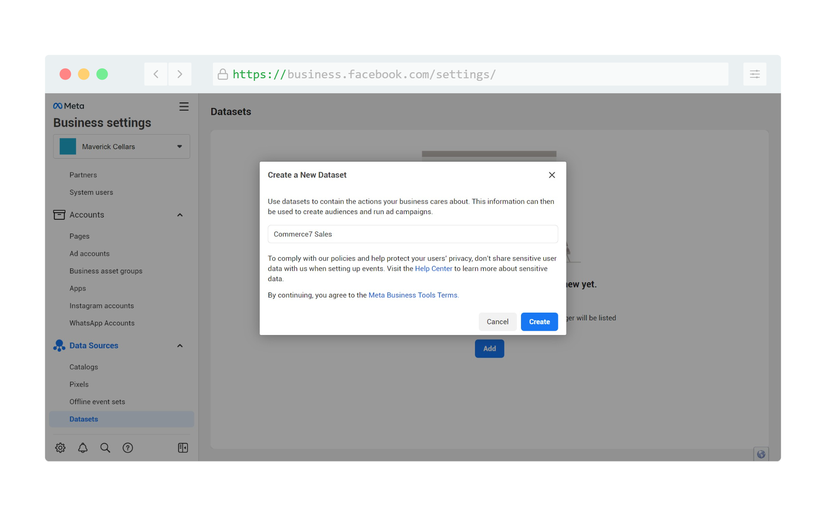Open the Meta Business Tools Terms link
Image resolution: width=826 pixels, height=516 pixels.
pyautogui.click(x=413, y=295)
